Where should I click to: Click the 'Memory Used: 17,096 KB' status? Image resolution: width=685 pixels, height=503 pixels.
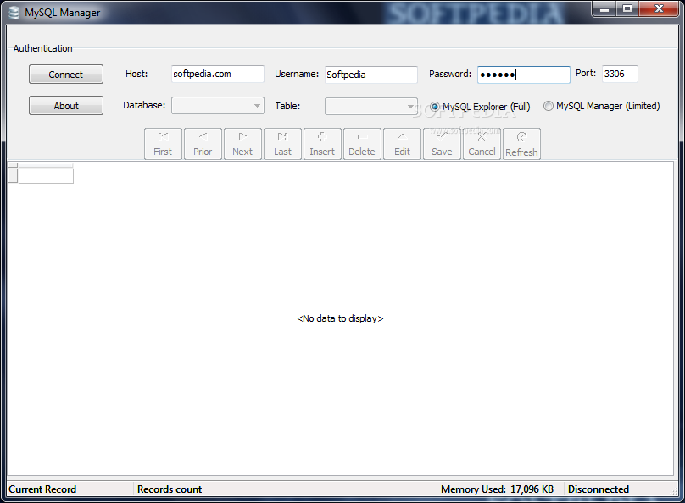click(497, 489)
